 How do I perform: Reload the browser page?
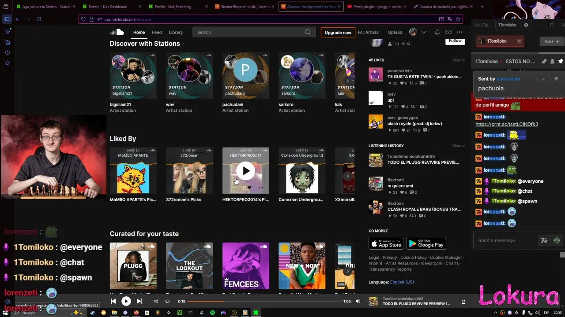(x=39, y=19)
